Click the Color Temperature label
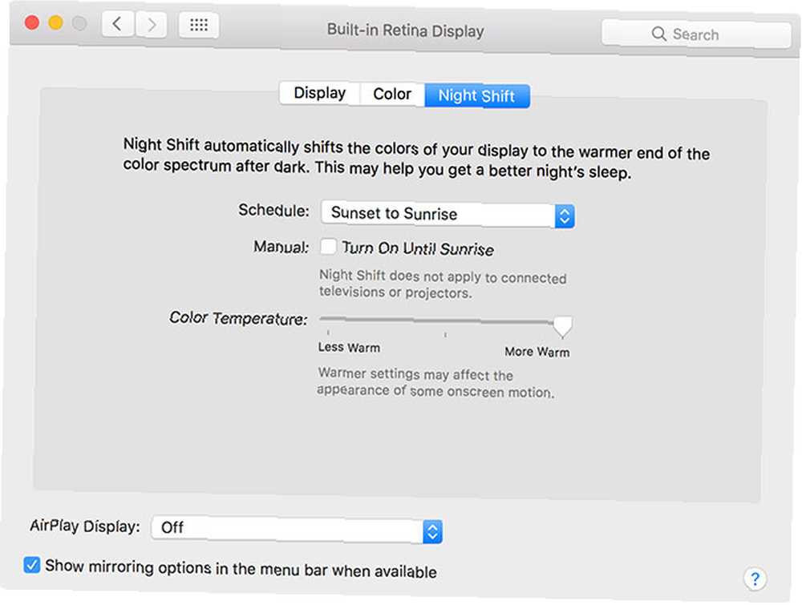 point(238,318)
